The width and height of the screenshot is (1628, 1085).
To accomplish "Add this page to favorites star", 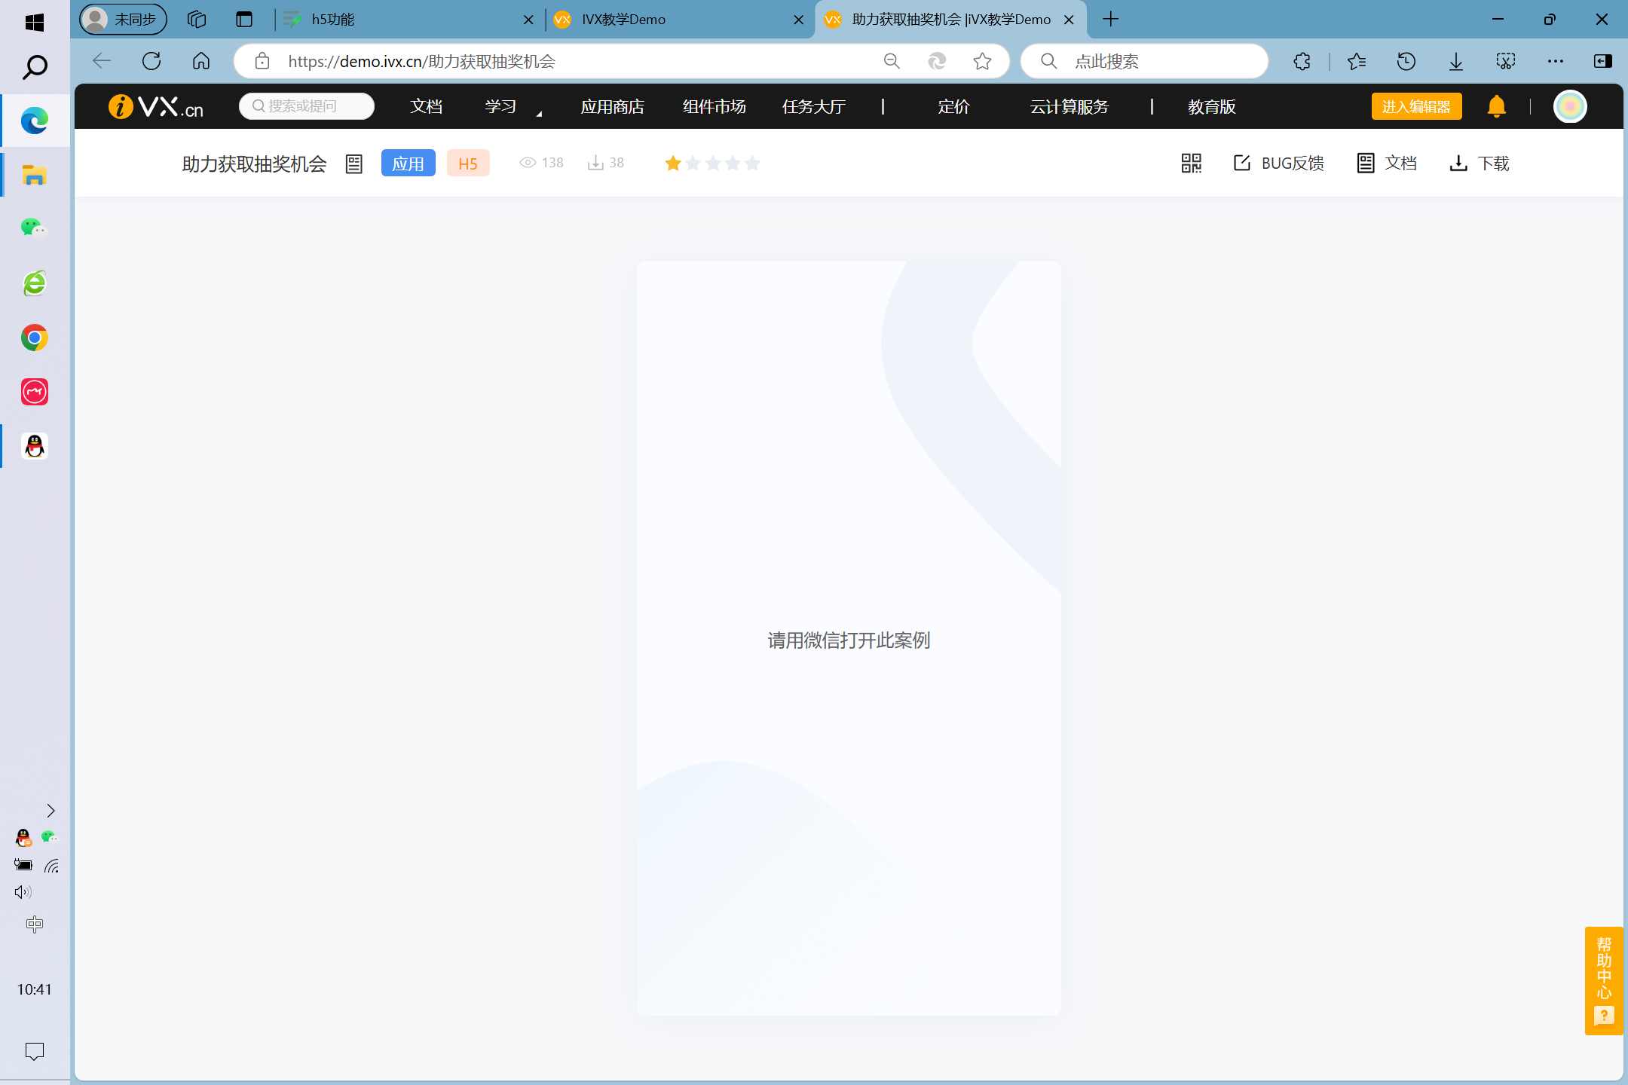I will tap(982, 61).
